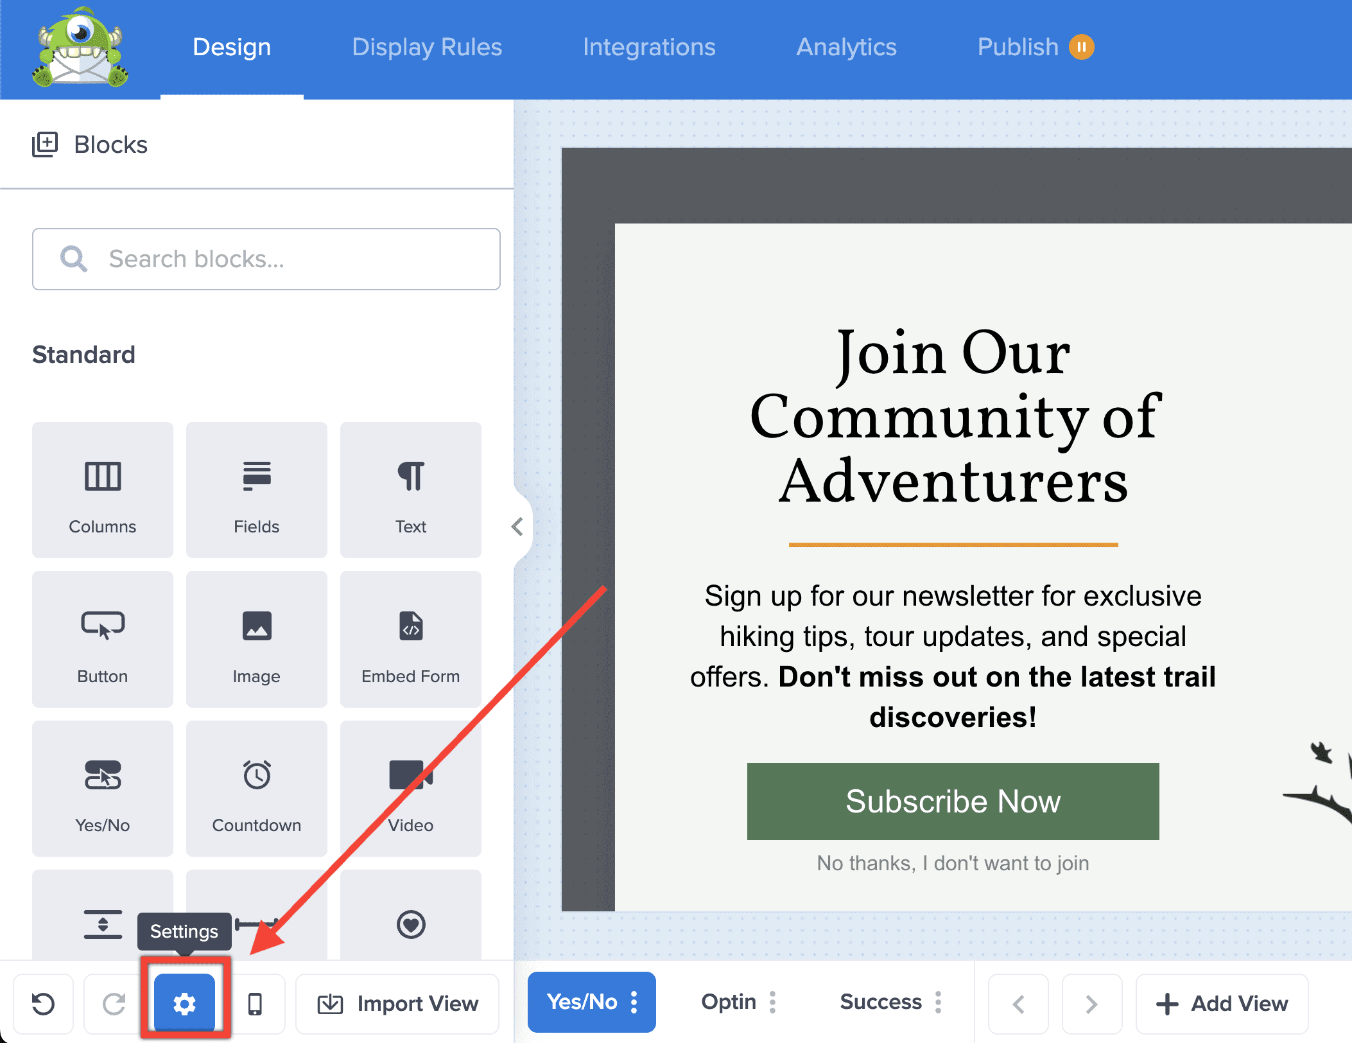Open the Yes/No view options menu

(634, 1002)
